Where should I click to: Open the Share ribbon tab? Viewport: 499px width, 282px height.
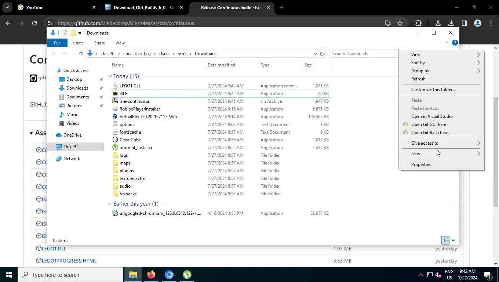[99, 43]
